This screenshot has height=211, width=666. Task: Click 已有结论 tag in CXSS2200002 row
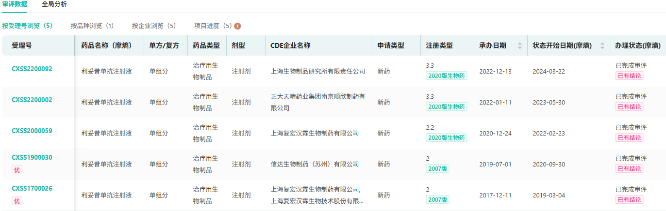pos(630,106)
